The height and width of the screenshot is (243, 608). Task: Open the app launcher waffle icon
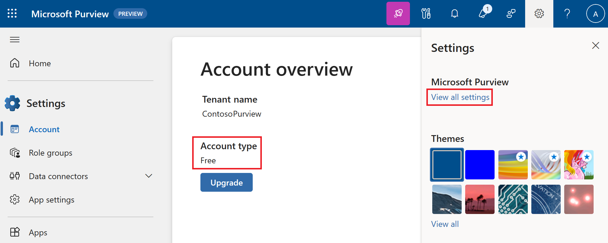12,13
